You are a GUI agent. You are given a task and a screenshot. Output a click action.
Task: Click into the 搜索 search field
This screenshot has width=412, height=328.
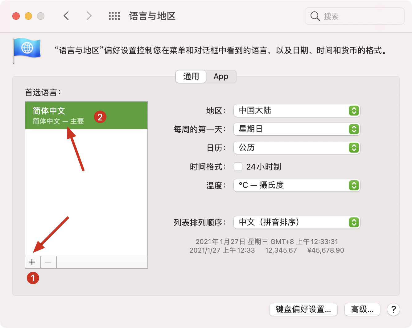pos(361,16)
